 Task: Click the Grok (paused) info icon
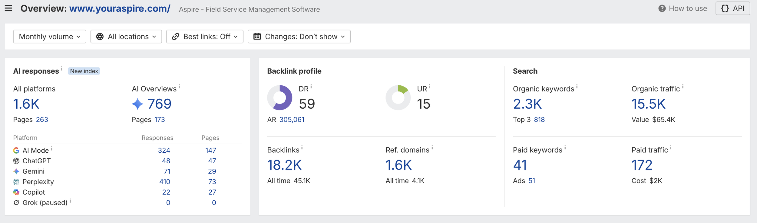(x=70, y=200)
